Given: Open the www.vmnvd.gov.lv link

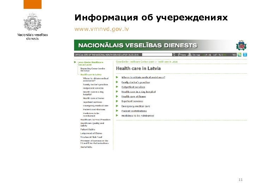Looking at the screenshot, I should pyautogui.click(x=102, y=29).
